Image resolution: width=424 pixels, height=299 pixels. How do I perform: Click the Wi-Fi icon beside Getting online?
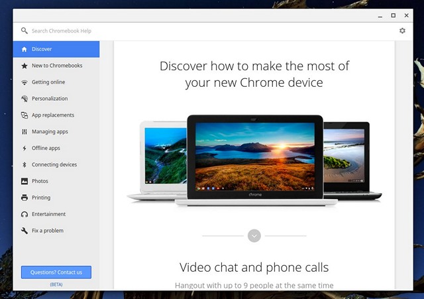tap(25, 82)
